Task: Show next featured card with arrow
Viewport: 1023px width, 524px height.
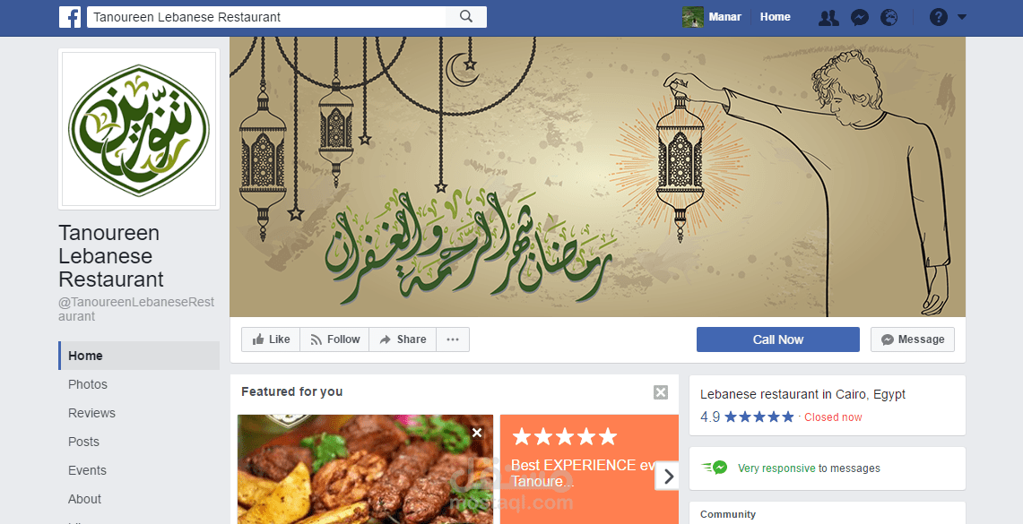Action: (x=667, y=477)
